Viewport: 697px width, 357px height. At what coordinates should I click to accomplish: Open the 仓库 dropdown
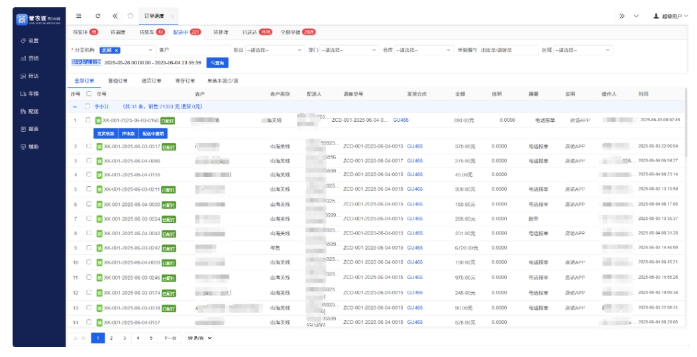click(x=423, y=50)
